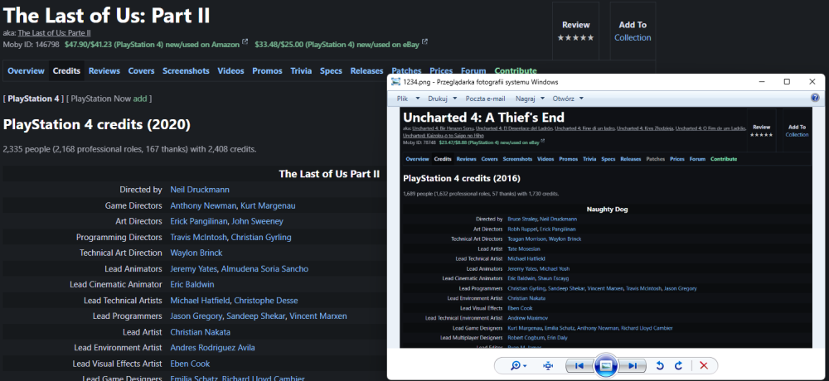Open the Trivia tab
This screenshot has width=829, height=381.
(301, 71)
